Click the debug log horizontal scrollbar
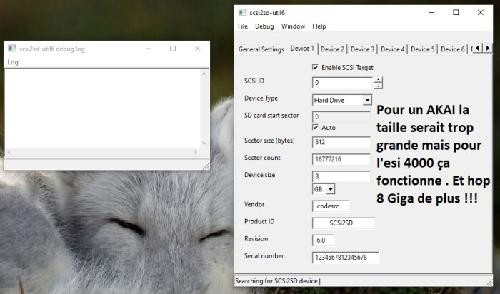500x294 pixels. tap(103, 153)
